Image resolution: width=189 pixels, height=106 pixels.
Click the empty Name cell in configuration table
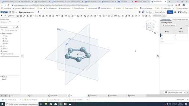coord(167,42)
